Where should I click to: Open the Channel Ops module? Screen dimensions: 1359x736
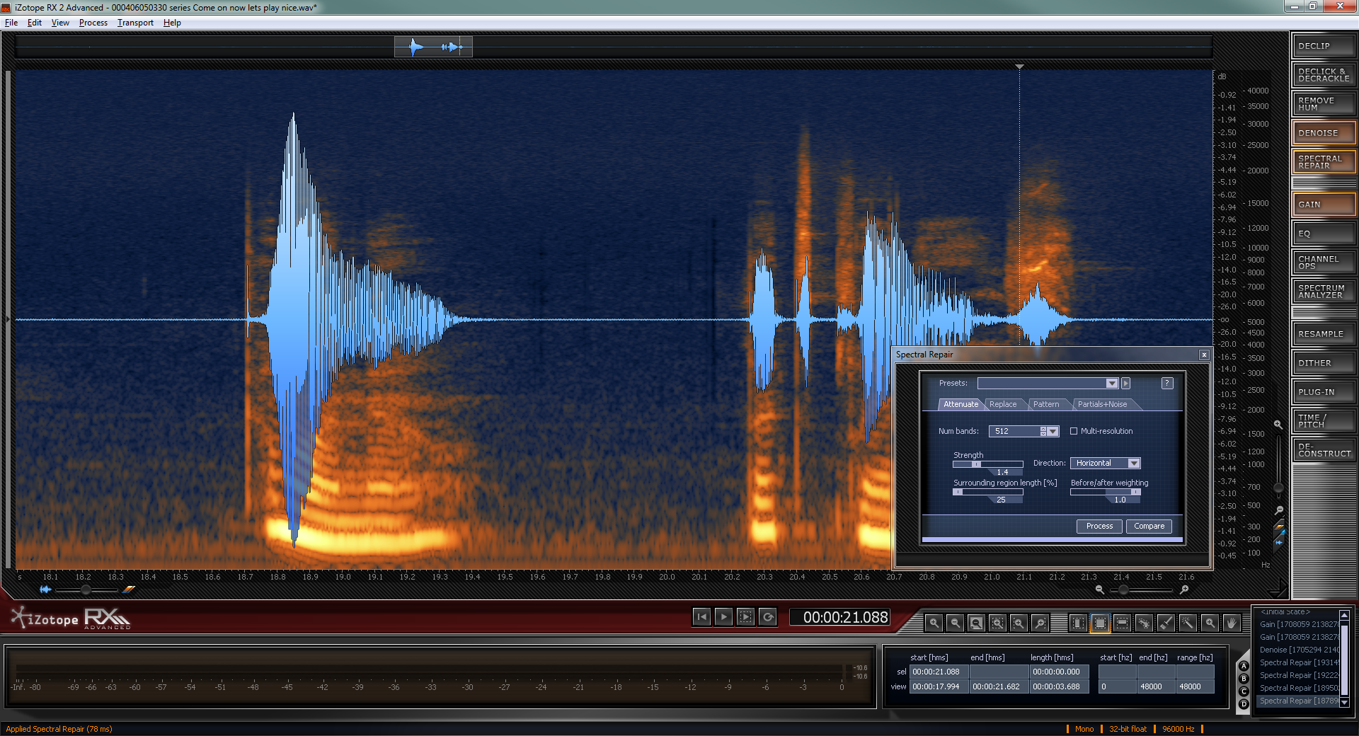[x=1324, y=263]
